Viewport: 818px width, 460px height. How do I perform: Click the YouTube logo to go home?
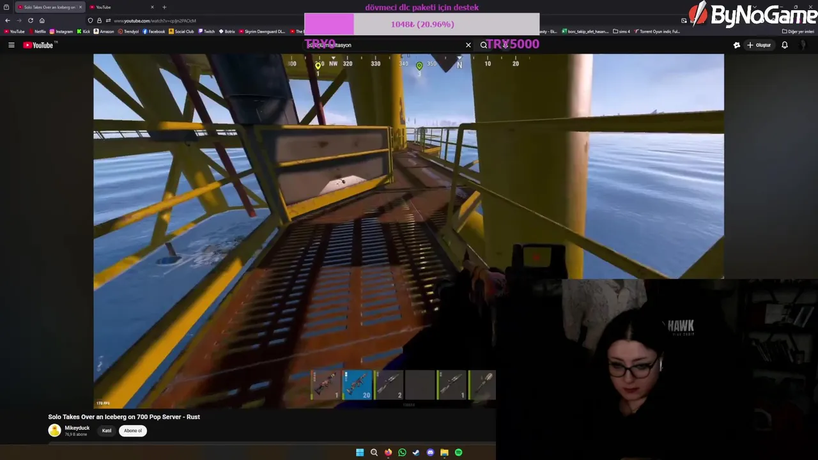pos(40,45)
